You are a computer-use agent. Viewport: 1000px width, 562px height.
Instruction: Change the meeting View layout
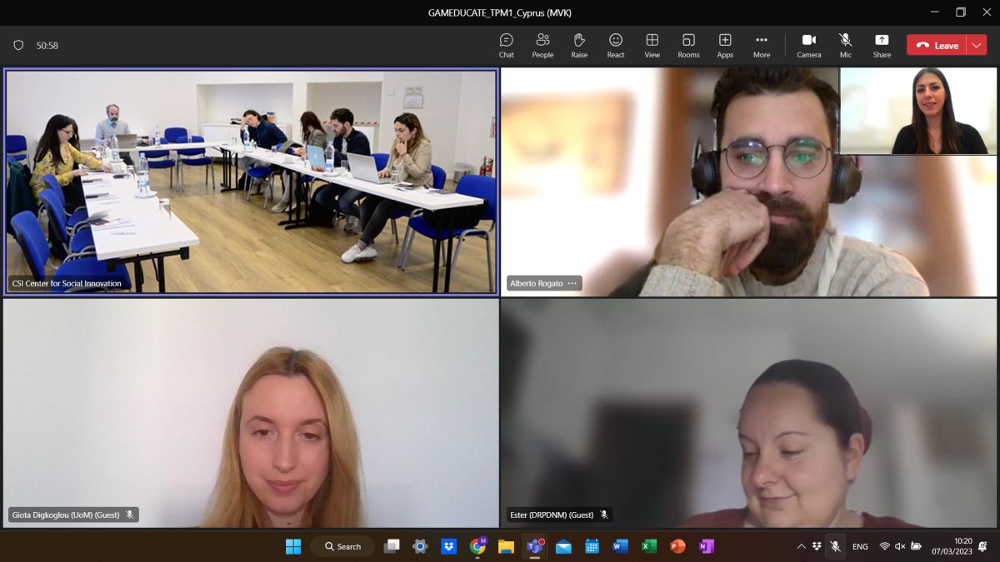pyautogui.click(x=652, y=45)
